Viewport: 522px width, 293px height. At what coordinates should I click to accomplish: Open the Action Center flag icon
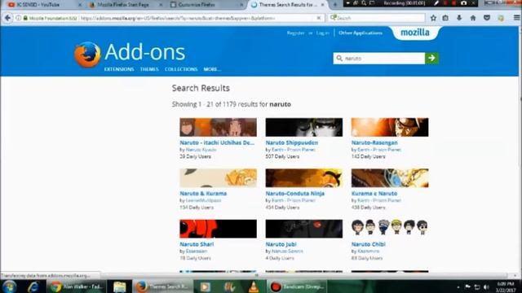pyautogui.click(x=467, y=287)
